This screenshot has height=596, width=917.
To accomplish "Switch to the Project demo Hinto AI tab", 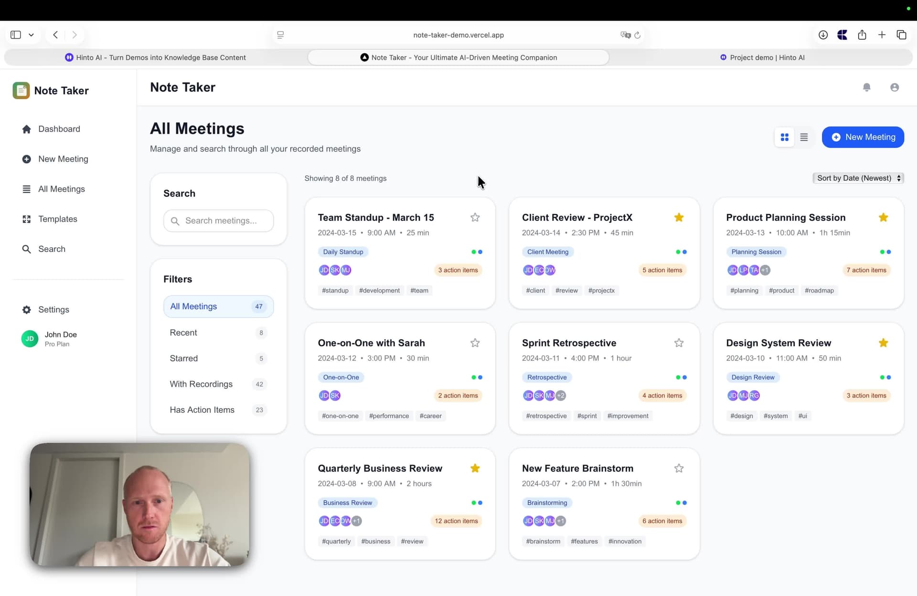I will click(762, 57).
